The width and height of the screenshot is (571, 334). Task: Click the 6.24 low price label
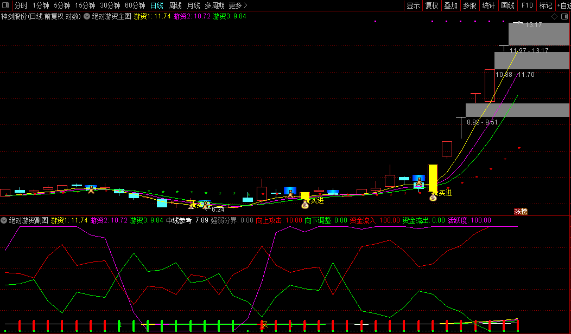click(x=218, y=209)
